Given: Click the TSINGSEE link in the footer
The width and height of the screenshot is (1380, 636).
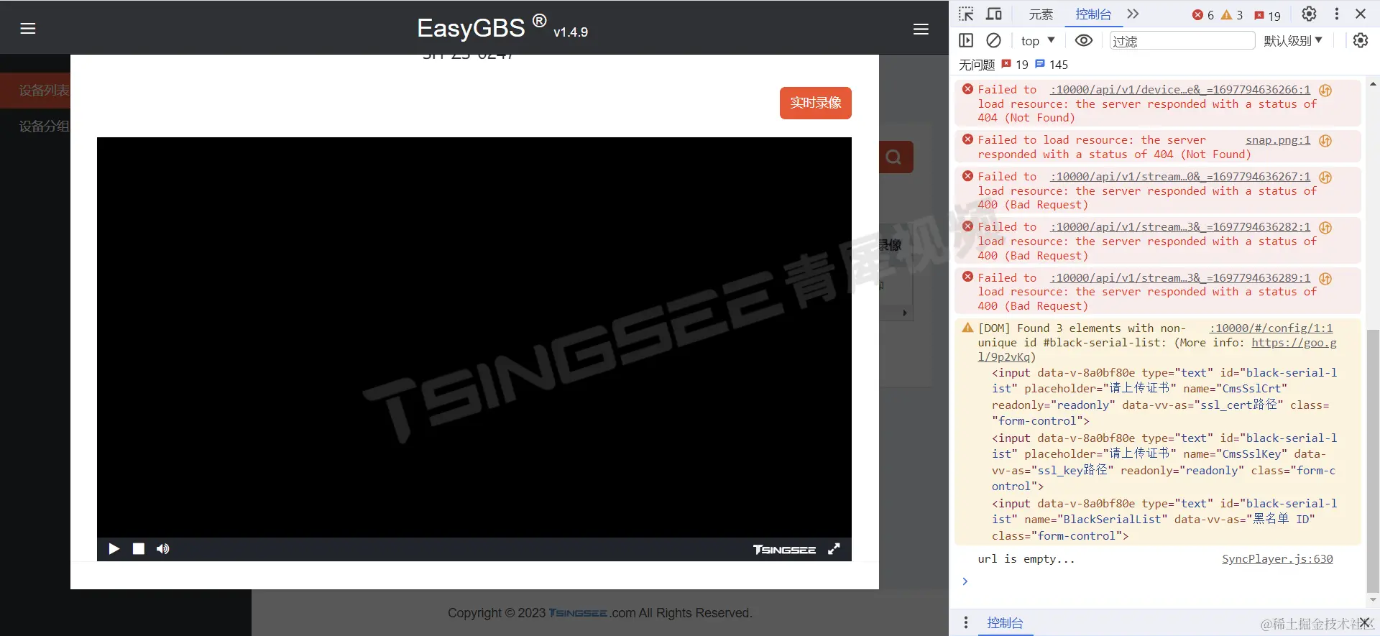Looking at the screenshot, I should coord(578,613).
